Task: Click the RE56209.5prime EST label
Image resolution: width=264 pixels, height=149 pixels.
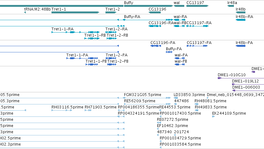Action: [140, 101]
